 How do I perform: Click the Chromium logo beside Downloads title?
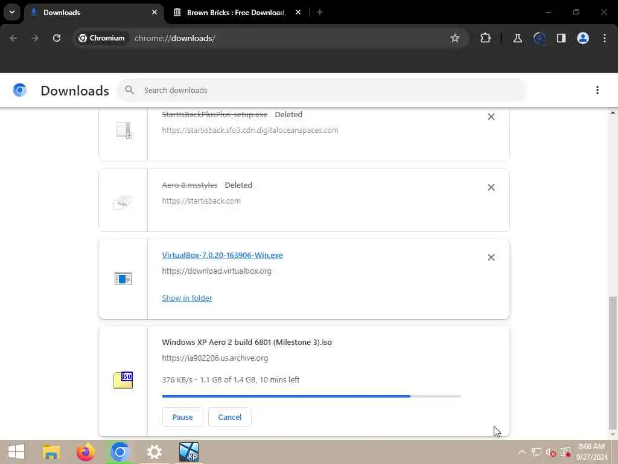coord(20,91)
